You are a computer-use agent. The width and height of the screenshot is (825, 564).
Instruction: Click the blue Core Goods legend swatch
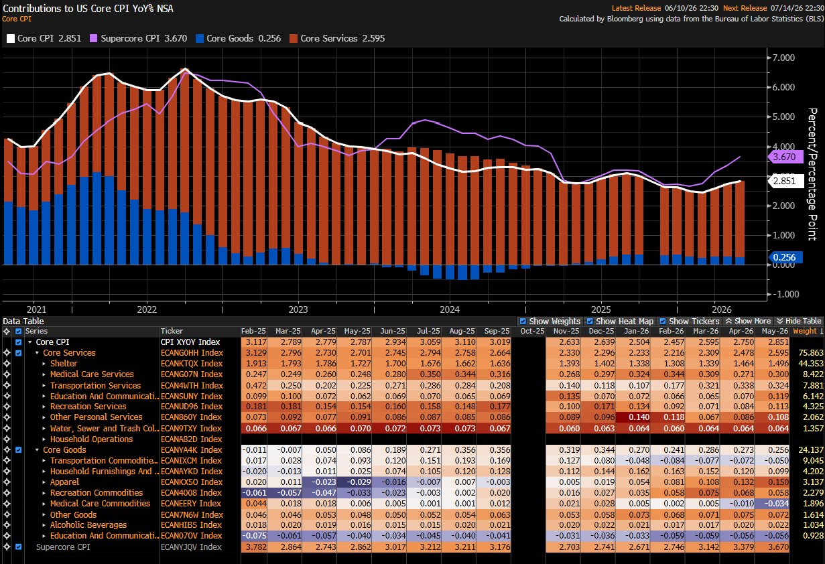(x=199, y=39)
